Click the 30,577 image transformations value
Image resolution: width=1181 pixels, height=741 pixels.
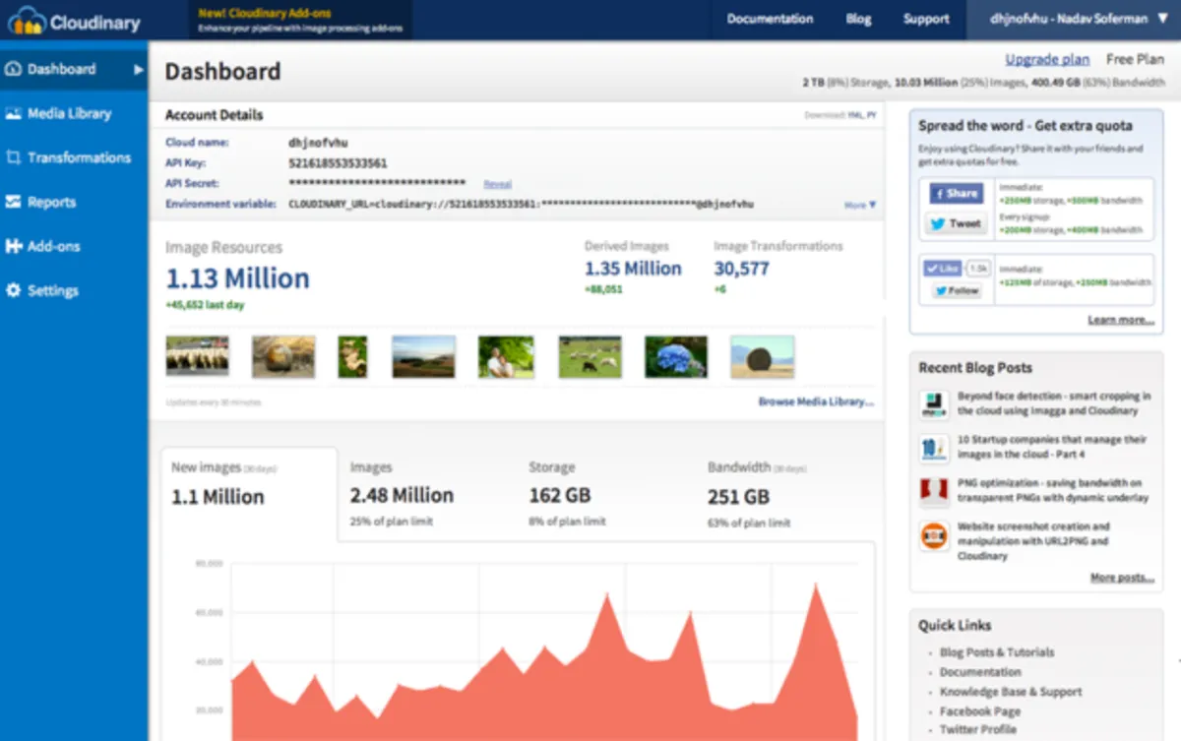[741, 269]
